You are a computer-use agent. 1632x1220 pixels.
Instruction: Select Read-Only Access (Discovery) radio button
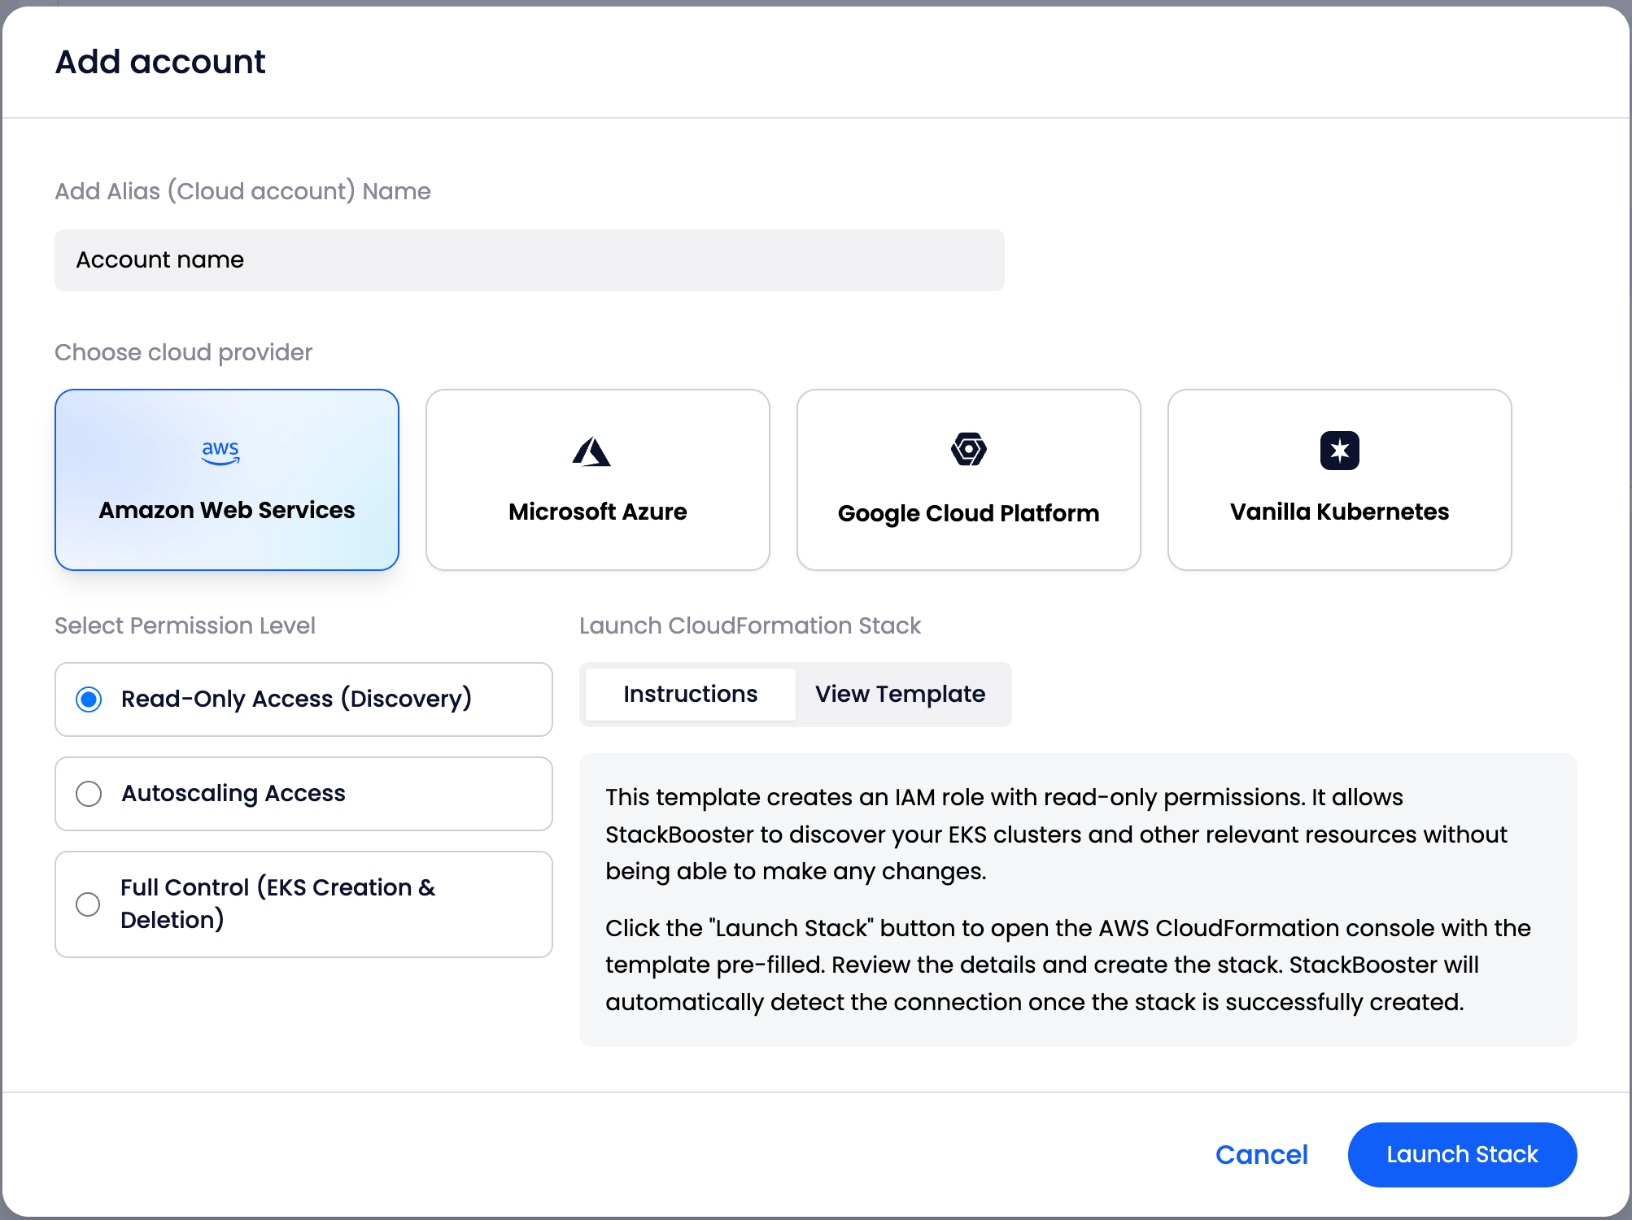click(x=89, y=699)
